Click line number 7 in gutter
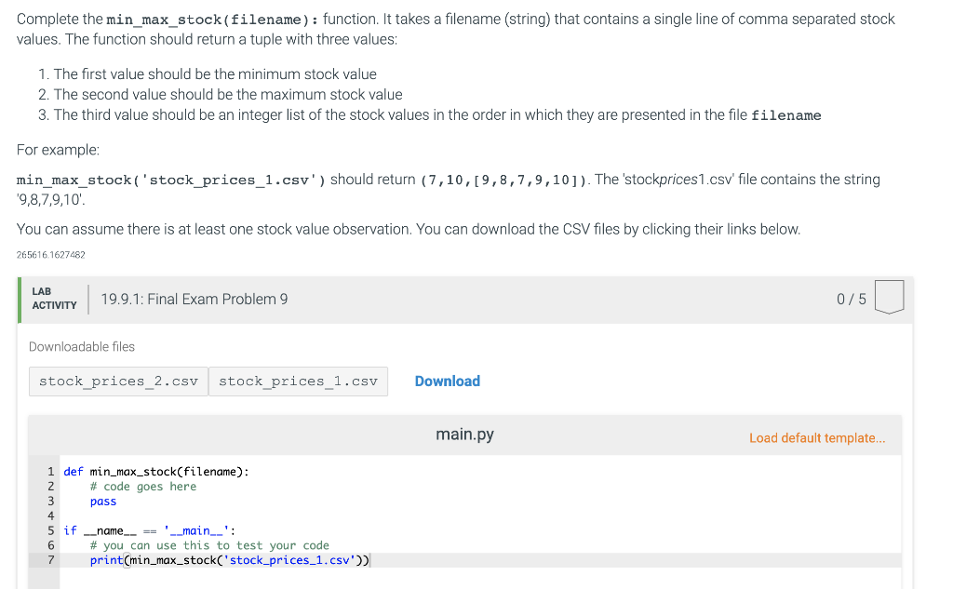Screen dimensions: 953x589 [x=50, y=560]
